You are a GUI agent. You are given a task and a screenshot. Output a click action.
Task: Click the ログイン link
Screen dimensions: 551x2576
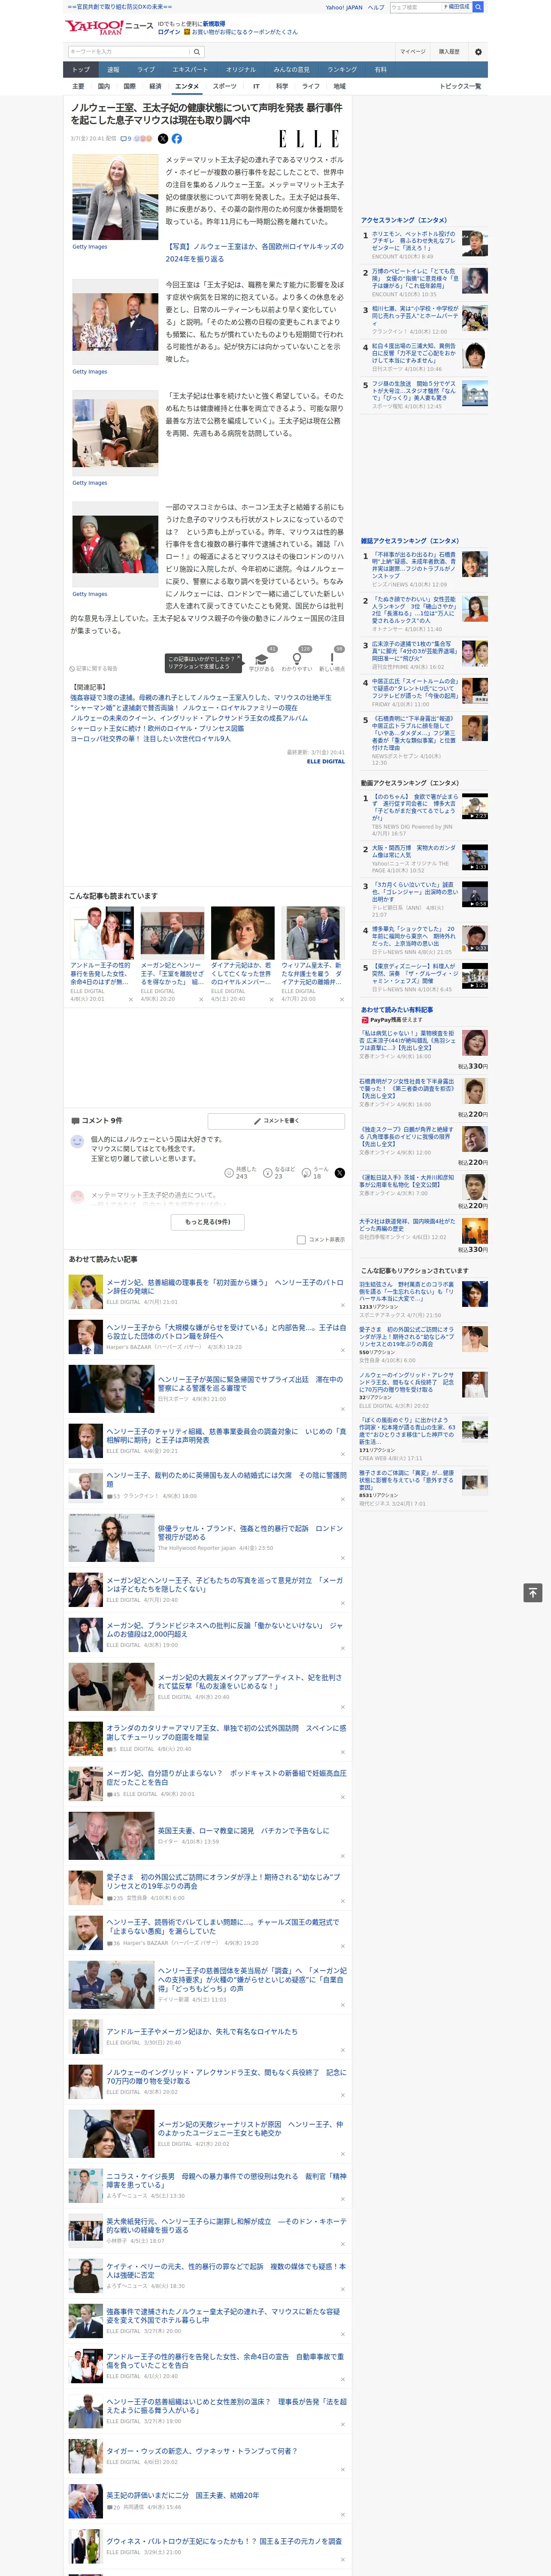[169, 32]
